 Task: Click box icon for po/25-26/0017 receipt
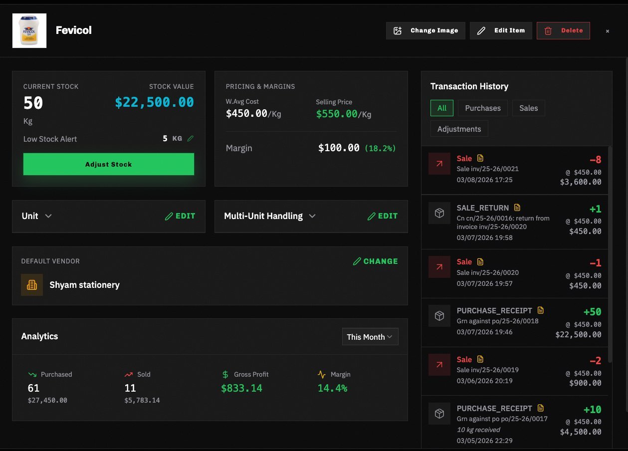coord(439,414)
